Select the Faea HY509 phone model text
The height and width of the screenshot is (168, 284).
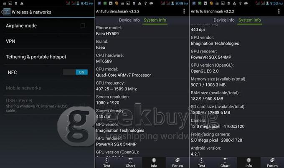tap(107, 34)
